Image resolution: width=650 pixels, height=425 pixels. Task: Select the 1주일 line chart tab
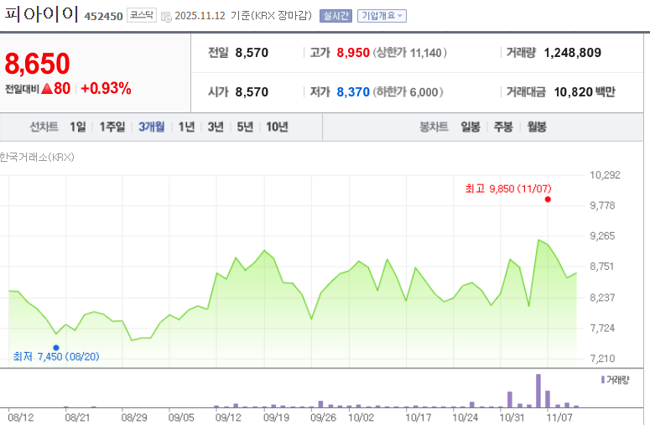point(112,127)
